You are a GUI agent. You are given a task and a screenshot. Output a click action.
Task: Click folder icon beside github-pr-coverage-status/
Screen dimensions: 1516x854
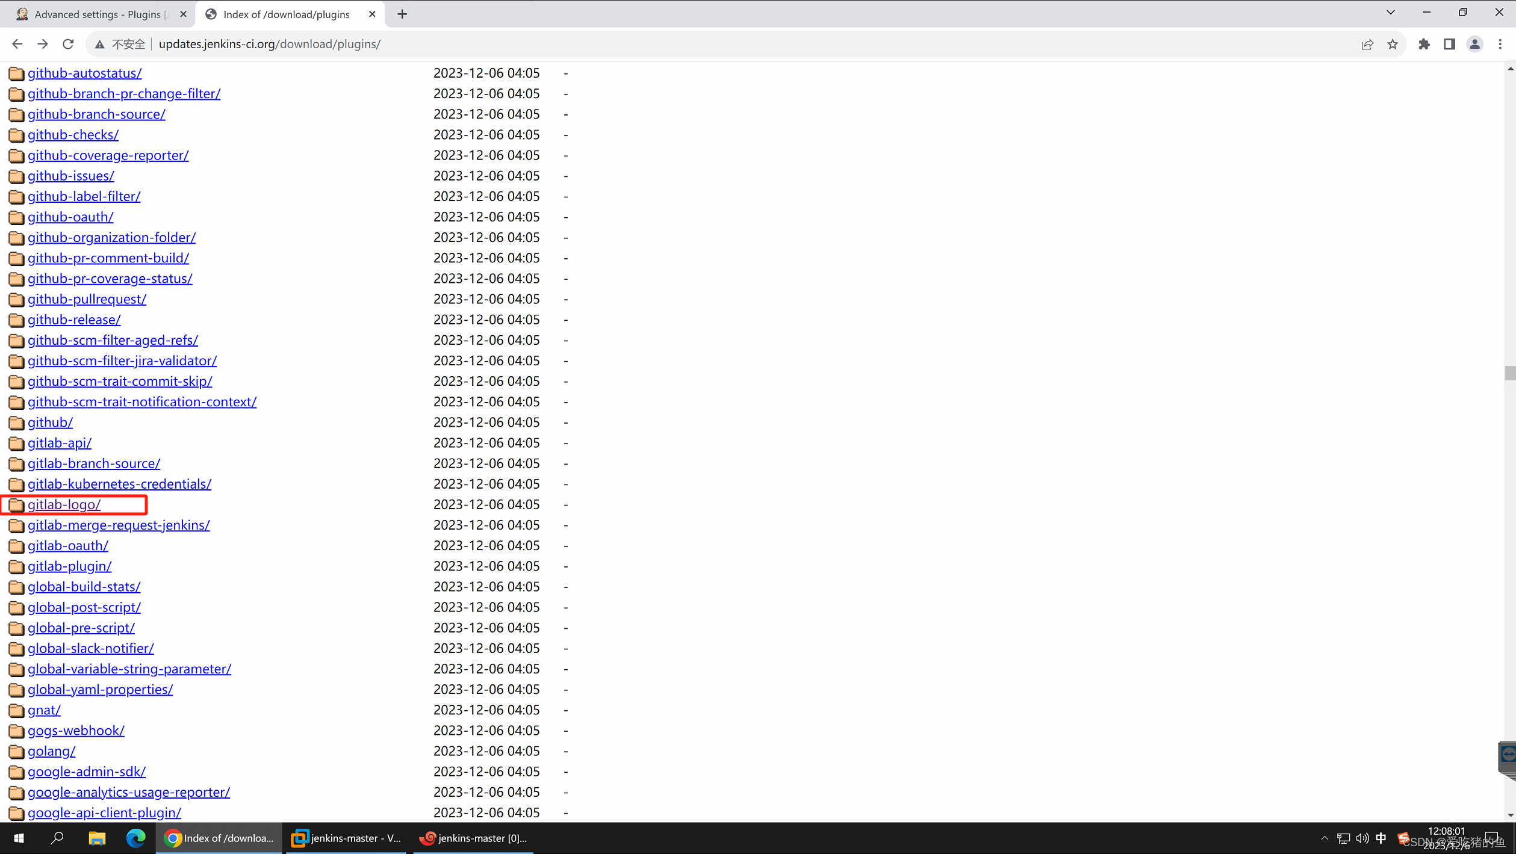pyautogui.click(x=16, y=279)
